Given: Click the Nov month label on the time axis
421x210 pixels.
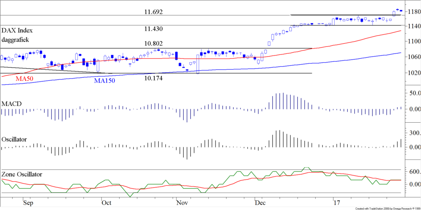Looking at the screenshot, I should (x=182, y=203).
